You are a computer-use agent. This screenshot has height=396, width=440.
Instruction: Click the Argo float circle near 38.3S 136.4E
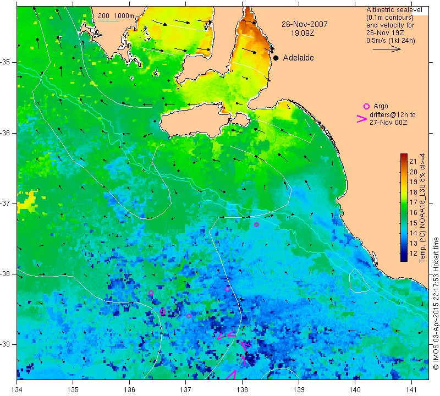click(151, 293)
